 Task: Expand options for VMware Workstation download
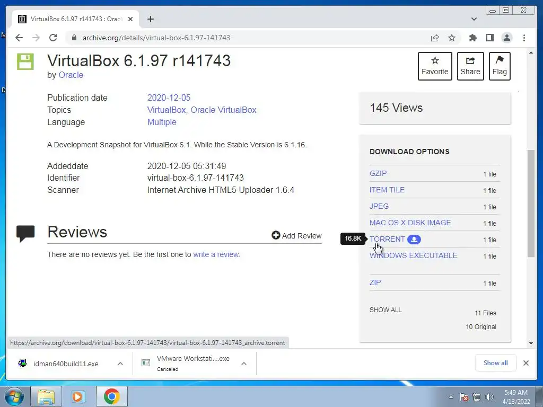[x=244, y=364]
